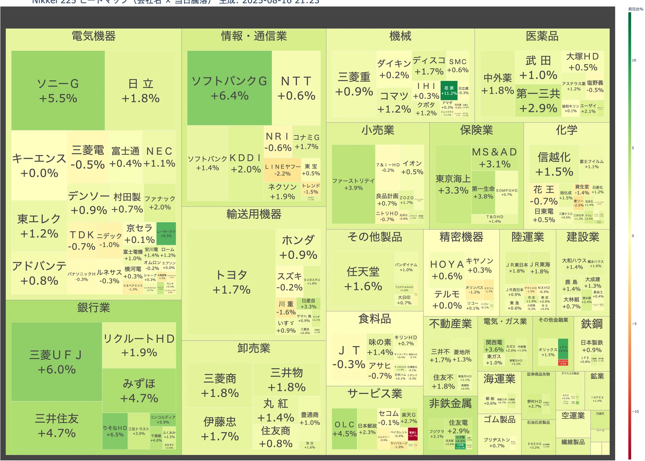Select the 第一三共 +2.9% tile

(538, 101)
